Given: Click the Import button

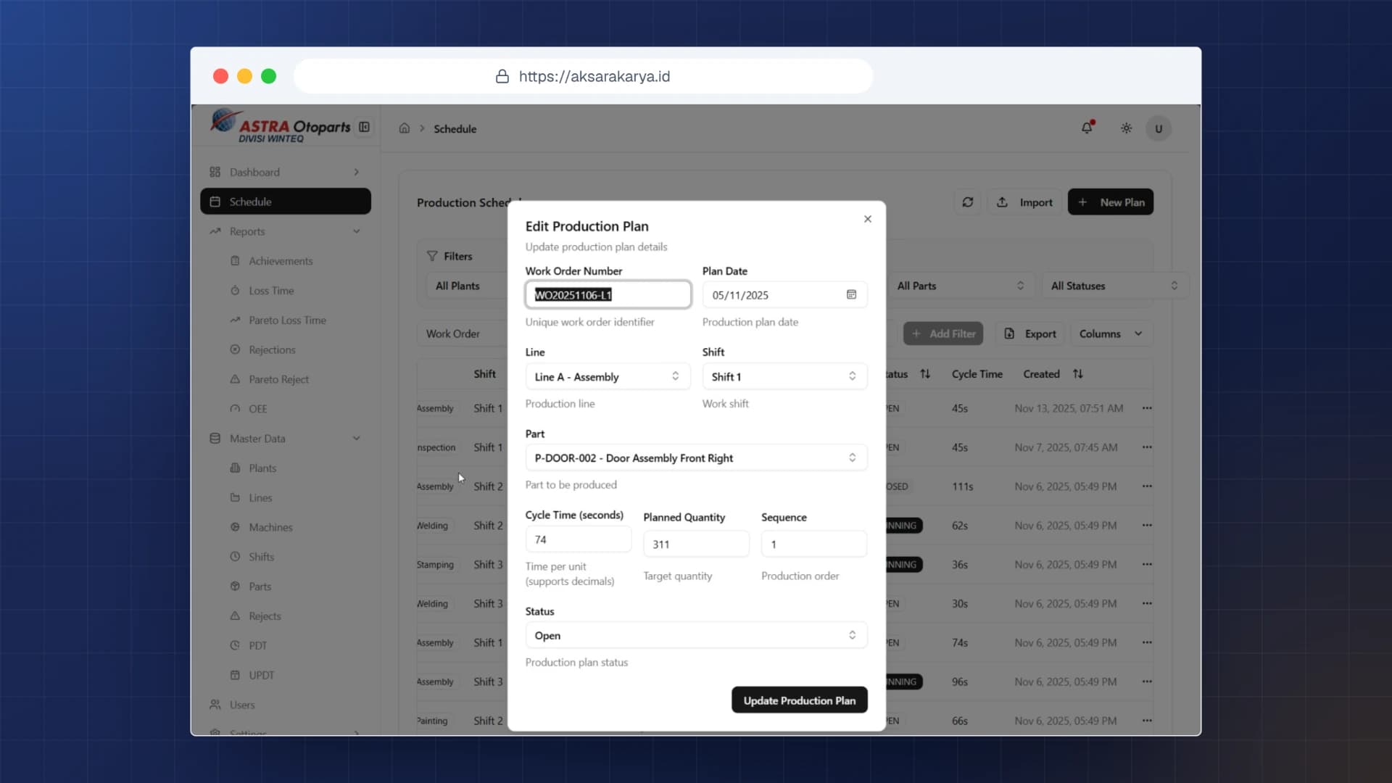Looking at the screenshot, I should [1024, 202].
